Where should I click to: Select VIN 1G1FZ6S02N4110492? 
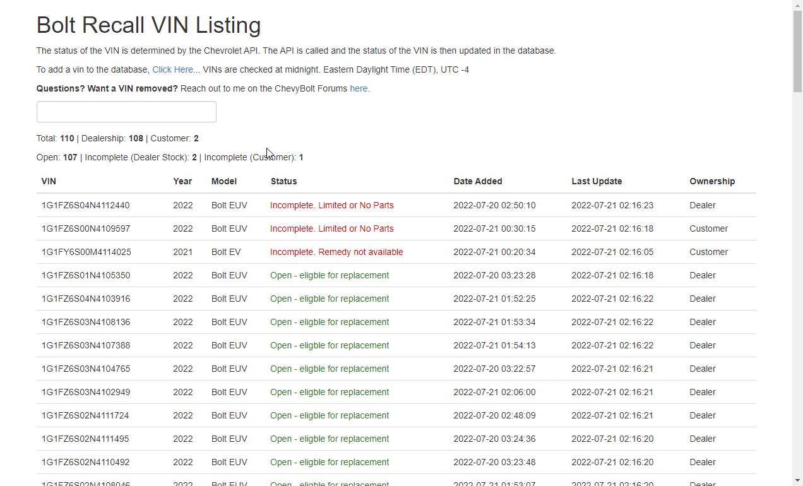click(x=85, y=462)
